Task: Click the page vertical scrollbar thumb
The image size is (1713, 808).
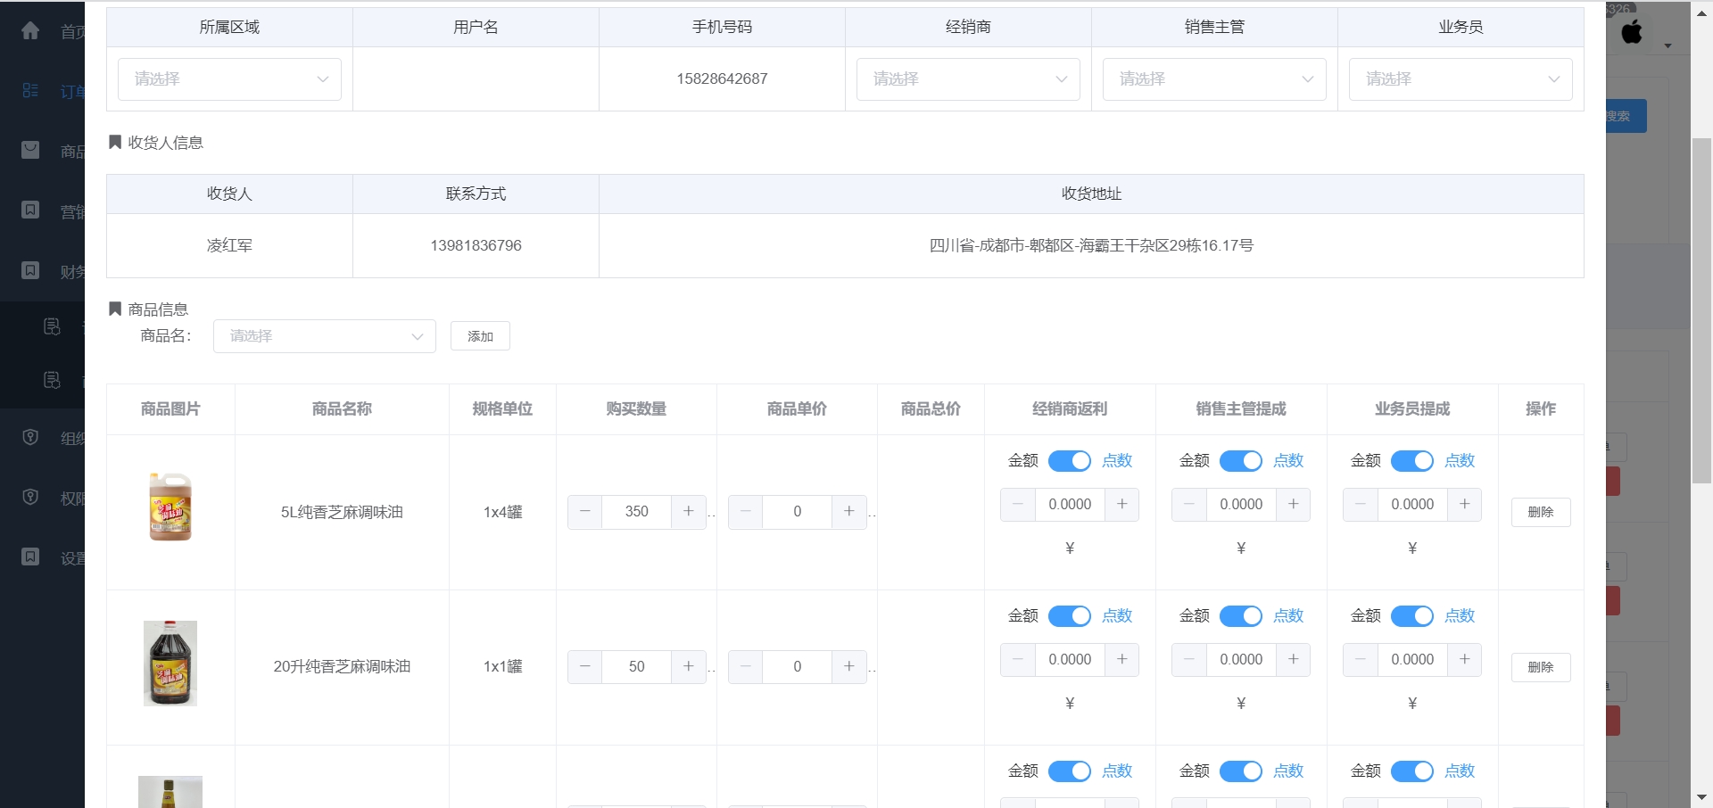Action: coord(1702,310)
